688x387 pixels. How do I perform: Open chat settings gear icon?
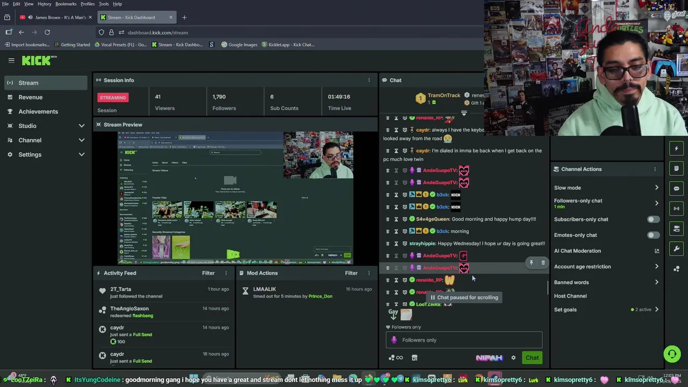coord(513,358)
